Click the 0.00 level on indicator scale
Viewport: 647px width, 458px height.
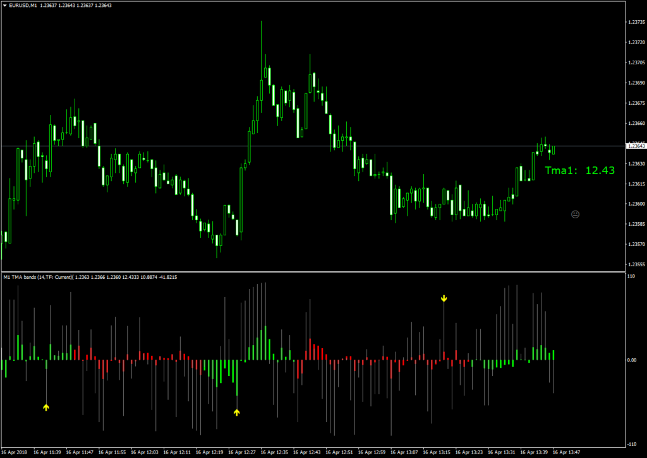tap(631, 360)
